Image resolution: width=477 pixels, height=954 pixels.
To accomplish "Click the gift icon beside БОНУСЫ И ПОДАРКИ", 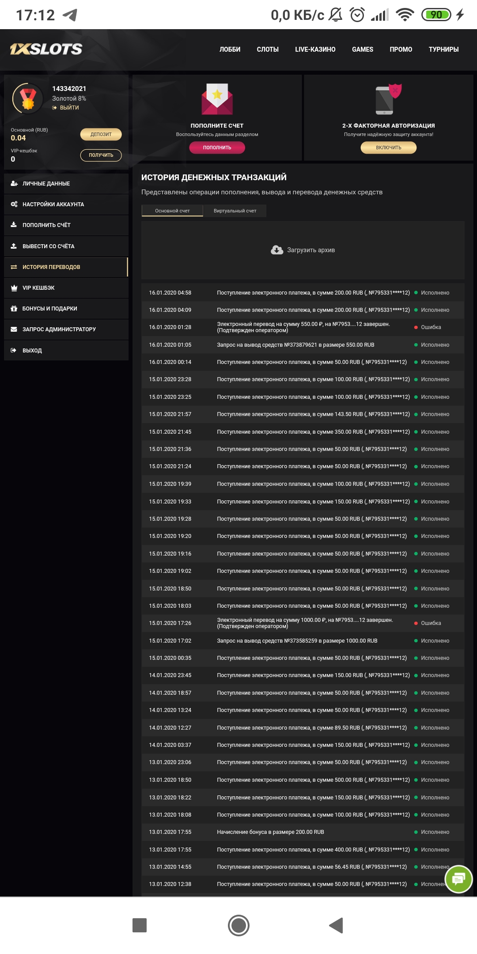I will pyautogui.click(x=14, y=309).
